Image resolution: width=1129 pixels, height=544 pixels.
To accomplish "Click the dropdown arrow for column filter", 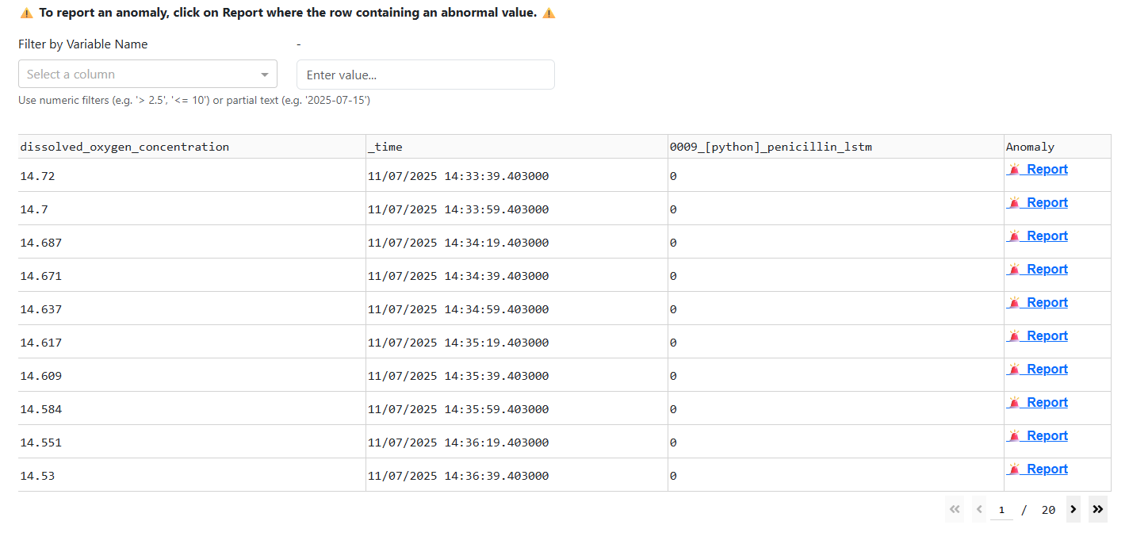I will click(x=265, y=75).
